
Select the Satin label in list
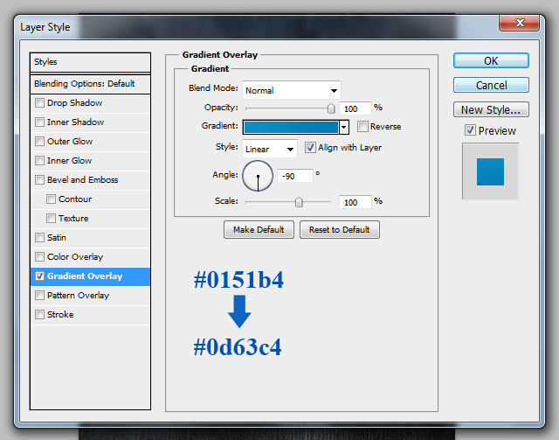point(57,238)
